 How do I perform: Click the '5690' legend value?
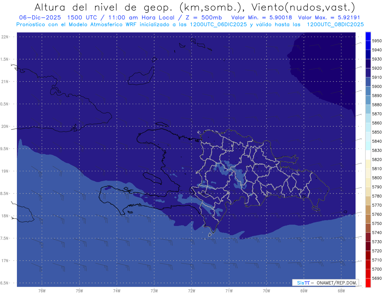point(377,278)
